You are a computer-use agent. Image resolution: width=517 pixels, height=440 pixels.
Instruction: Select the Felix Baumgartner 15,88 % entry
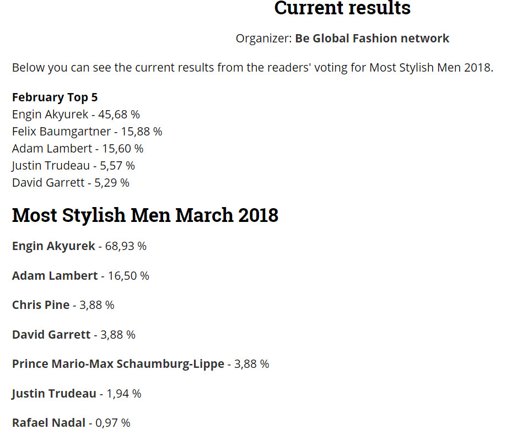[x=87, y=132]
